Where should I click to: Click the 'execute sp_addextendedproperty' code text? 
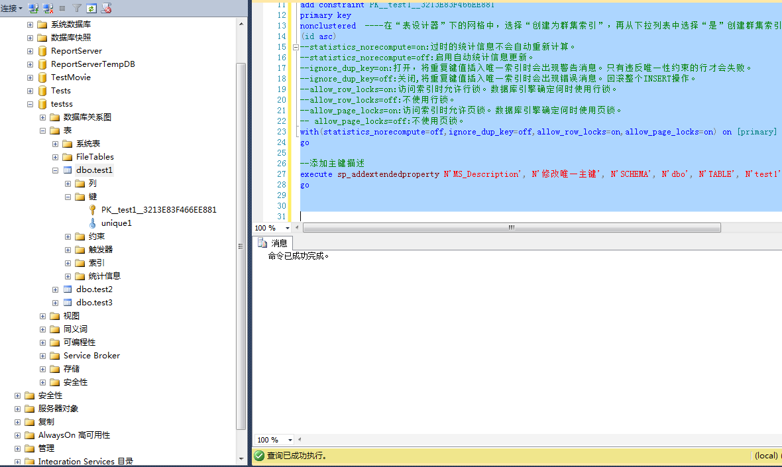coord(370,174)
